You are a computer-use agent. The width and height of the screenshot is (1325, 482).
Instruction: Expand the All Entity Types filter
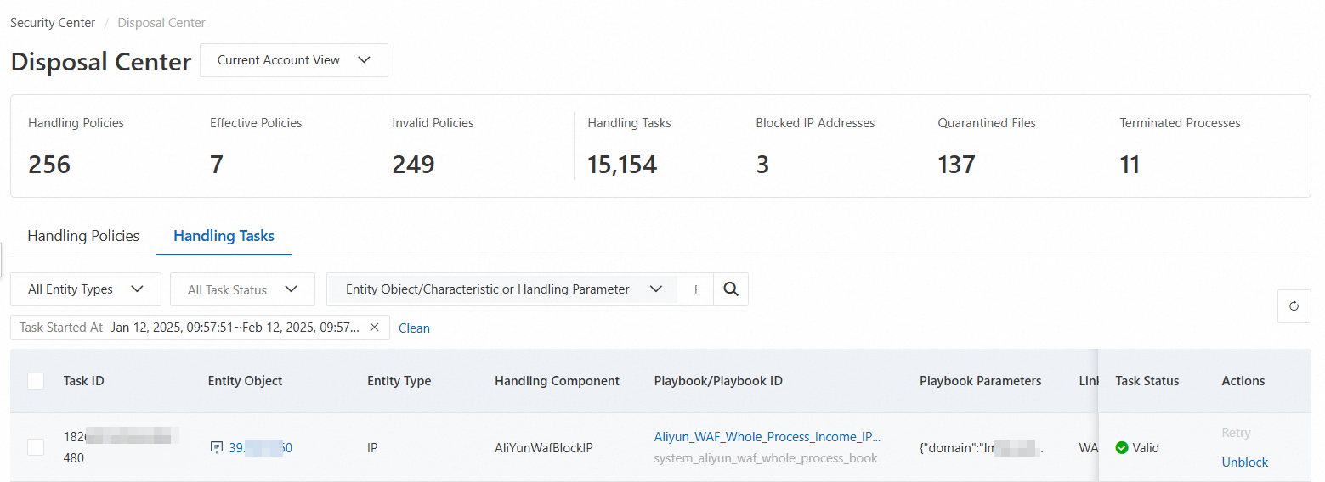(x=86, y=289)
